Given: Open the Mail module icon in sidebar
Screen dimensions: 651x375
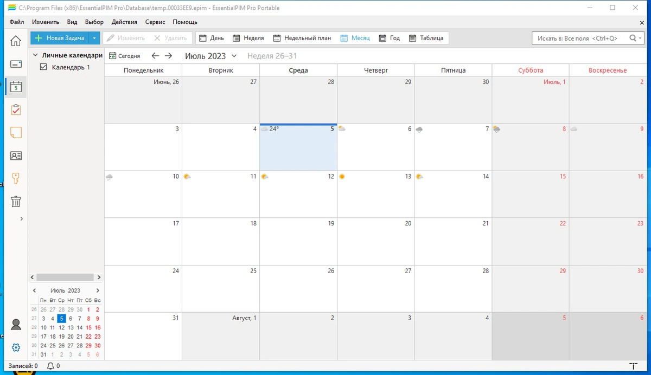Looking at the screenshot, I should click(x=16, y=64).
